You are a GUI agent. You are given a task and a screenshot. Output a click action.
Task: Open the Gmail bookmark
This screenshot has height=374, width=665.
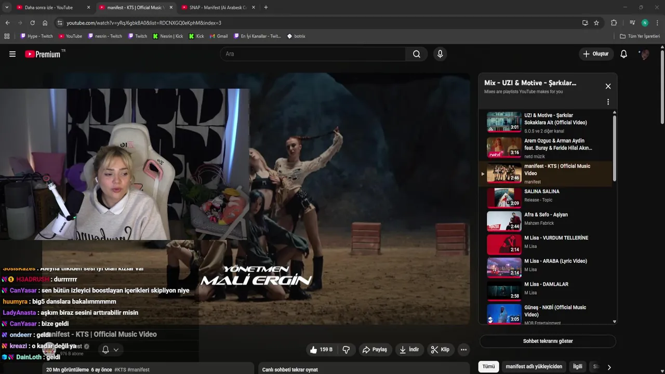pyautogui.click(x=218, y=36)
